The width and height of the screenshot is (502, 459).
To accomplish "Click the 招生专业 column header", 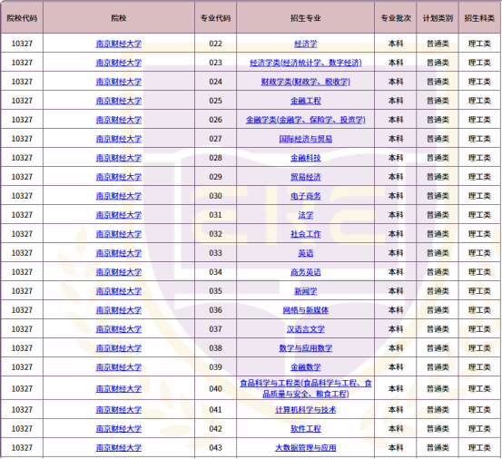I will 305,18.
